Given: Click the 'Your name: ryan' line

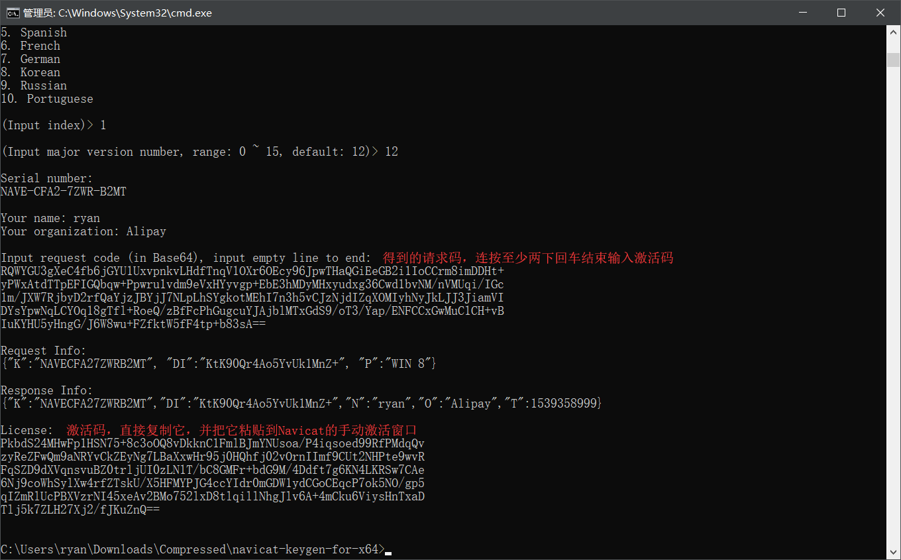Looking at the screenshot, I should click(x=50, y=218).
